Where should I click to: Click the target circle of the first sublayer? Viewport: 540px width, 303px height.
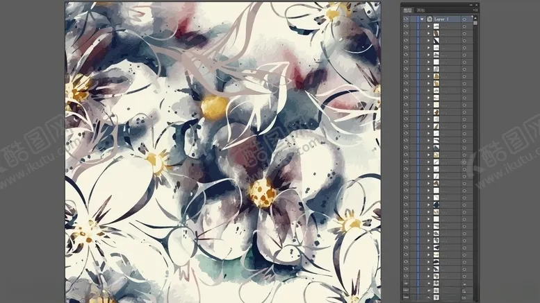464,26
